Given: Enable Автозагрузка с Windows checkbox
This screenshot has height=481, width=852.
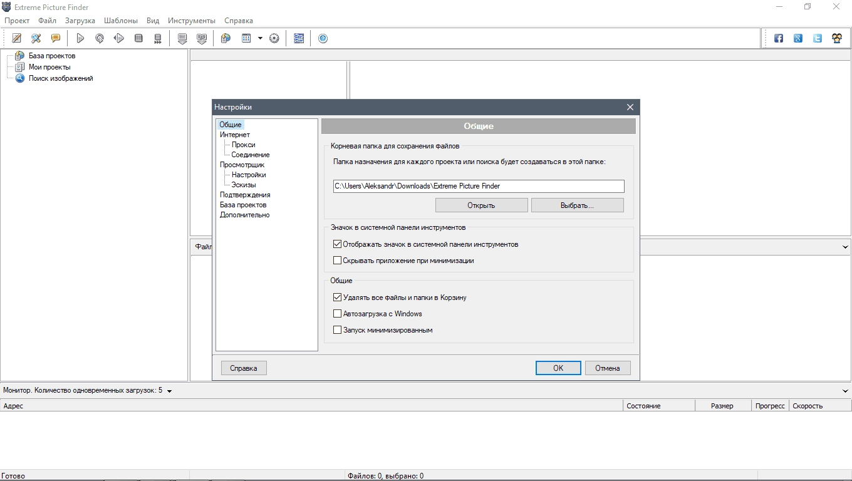Looking at the screenshot, I should coord(337,314).
